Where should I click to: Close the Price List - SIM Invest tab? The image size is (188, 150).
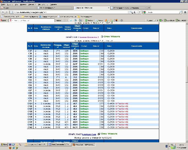(x=108, y=8)
